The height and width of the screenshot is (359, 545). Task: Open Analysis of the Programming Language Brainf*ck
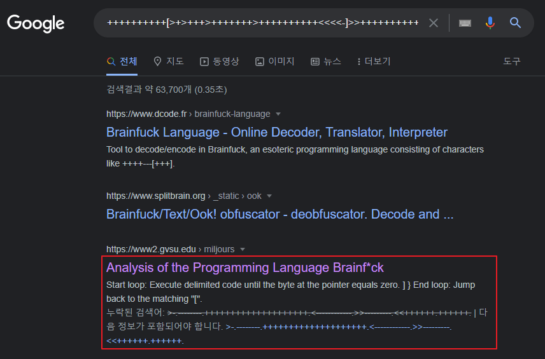[x=244, y=268]
